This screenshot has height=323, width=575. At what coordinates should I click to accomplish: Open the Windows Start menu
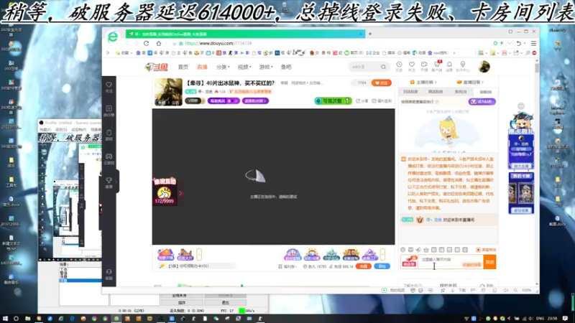click(5, 319)
